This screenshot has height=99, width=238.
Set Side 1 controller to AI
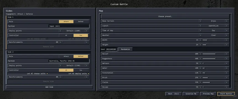pos(66,35)
